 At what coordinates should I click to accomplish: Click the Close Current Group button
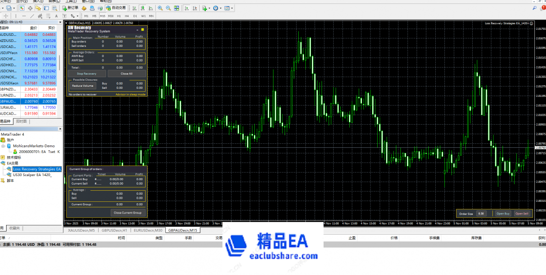128,212
